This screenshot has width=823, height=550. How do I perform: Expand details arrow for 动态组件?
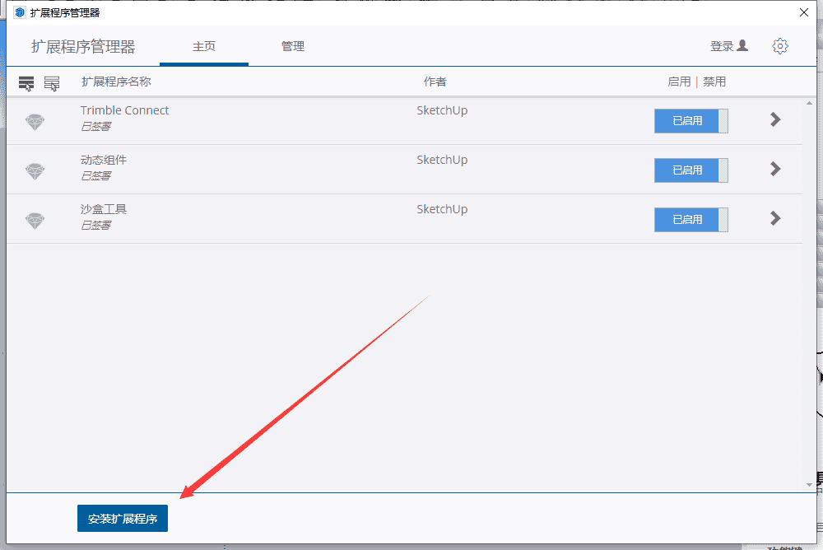pos(775,169)
